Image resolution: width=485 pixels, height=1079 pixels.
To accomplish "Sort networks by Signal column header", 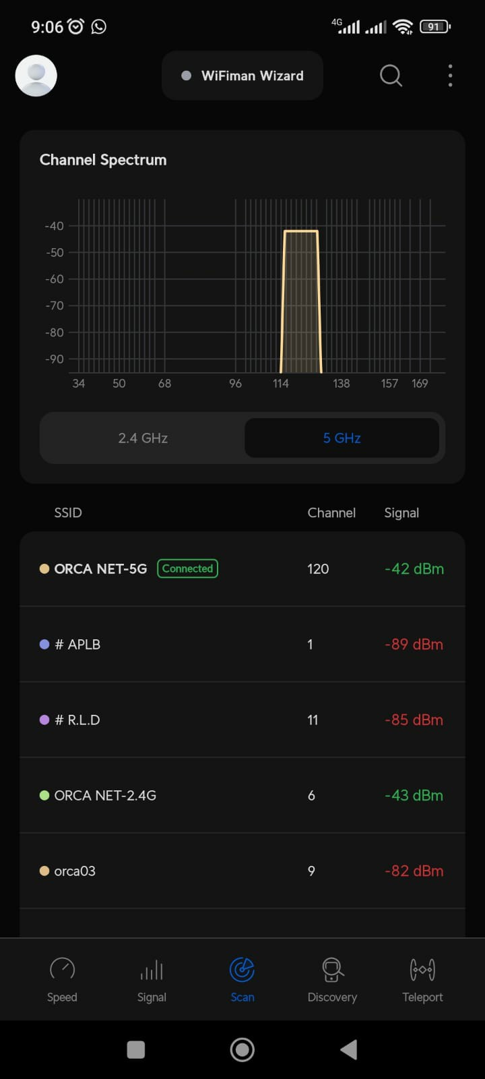I will 401,513.
